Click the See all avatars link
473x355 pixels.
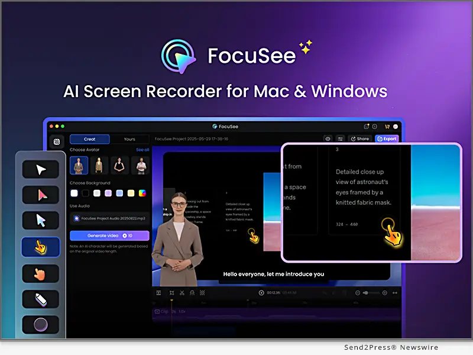142,150
